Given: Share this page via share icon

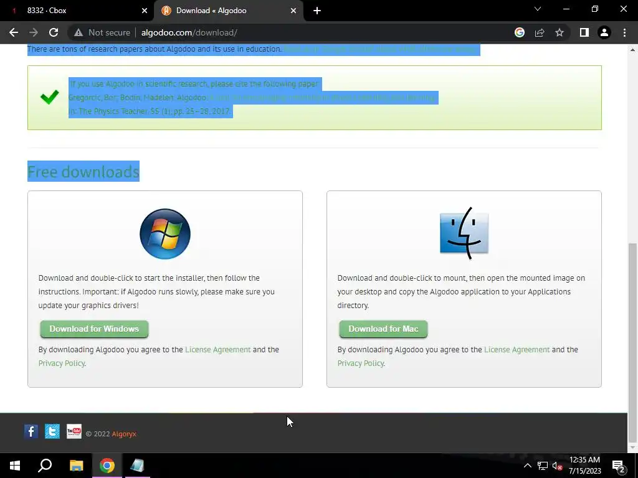Looking at the screenshot, I should click(x=540, y=32).
